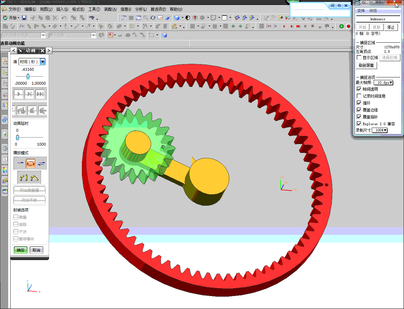Open the 编辑(E) menu

pyautogui.click(x=30, y=9)
